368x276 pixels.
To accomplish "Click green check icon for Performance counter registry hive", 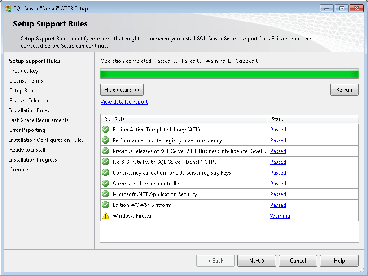I will pos(105,140).
